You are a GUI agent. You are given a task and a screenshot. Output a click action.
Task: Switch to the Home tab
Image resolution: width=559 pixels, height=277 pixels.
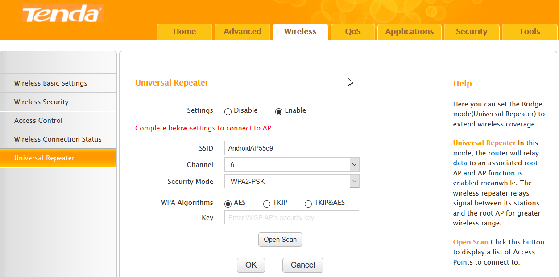point(184,32)
